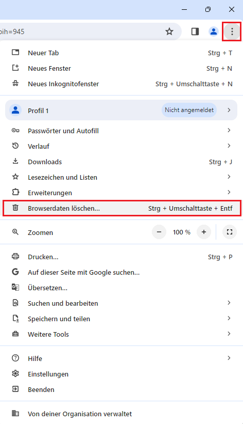Open the Weitere Tools submenu
This screenshot has width=243, height=424.
coord(121,334)
